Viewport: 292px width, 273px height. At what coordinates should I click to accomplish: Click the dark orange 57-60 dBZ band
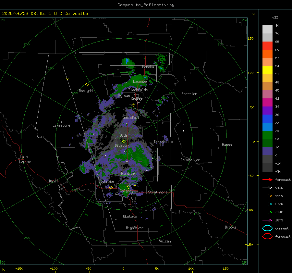tap(267, 54)
